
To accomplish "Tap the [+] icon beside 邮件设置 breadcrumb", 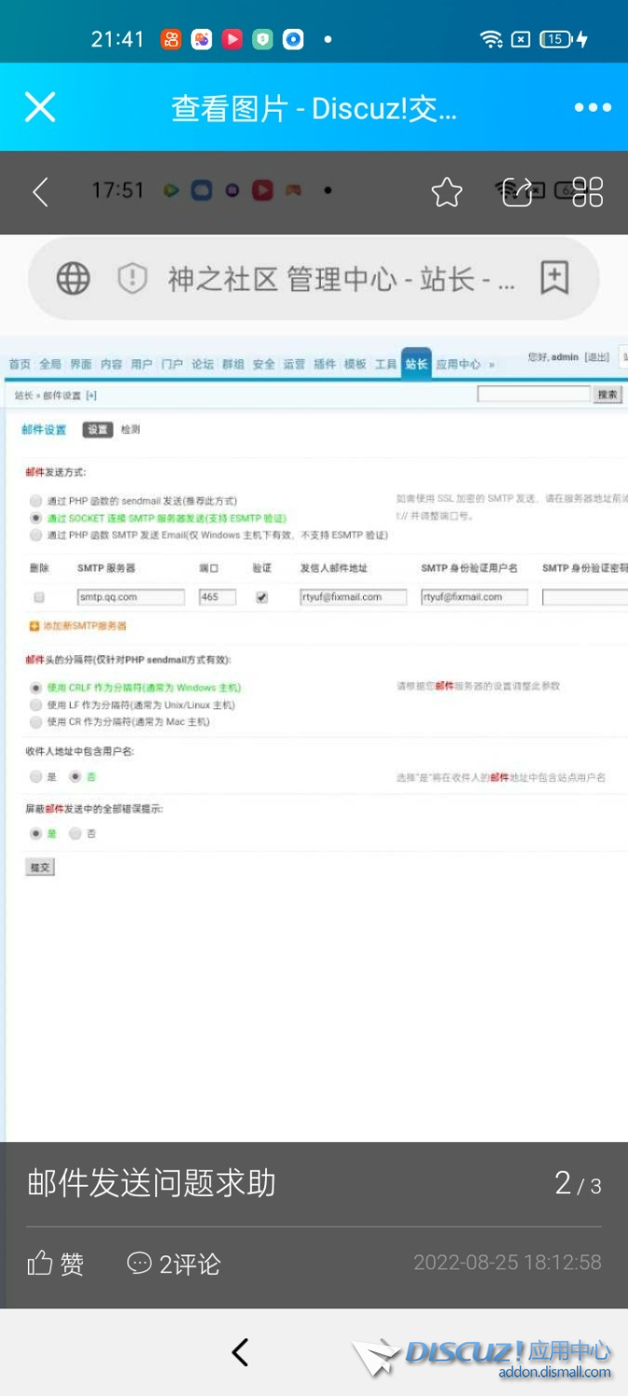I will tap(91, 396).
